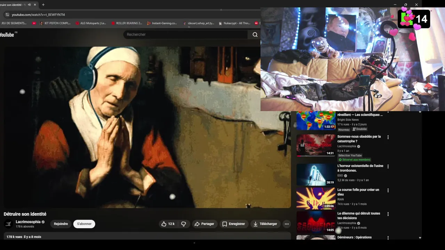The height and width of the screenshot is (250, 445).
Task: Open the red YouTube icon bookmark
Action: coord(34,23)
